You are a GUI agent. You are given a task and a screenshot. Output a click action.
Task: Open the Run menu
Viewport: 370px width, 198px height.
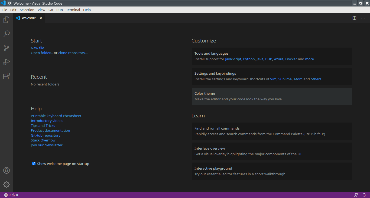click(x=60, y=10)
